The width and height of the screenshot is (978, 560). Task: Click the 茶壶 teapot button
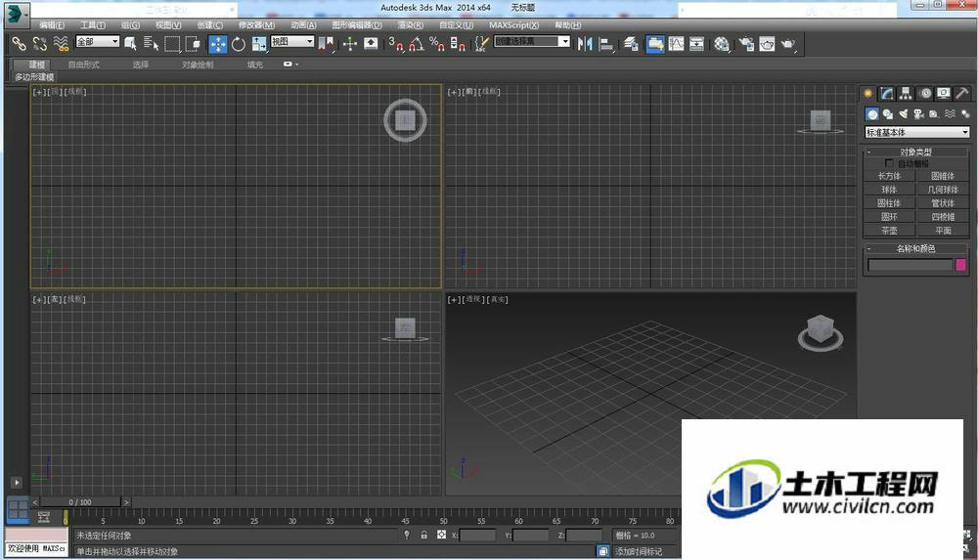(x=889, y=231)
